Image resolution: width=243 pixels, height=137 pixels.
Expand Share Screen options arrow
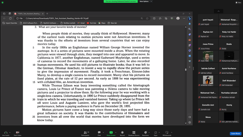[x=116, y=132]
